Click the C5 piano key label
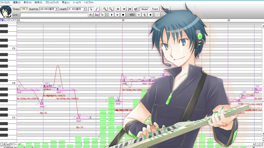 click(x=14, y=48)
